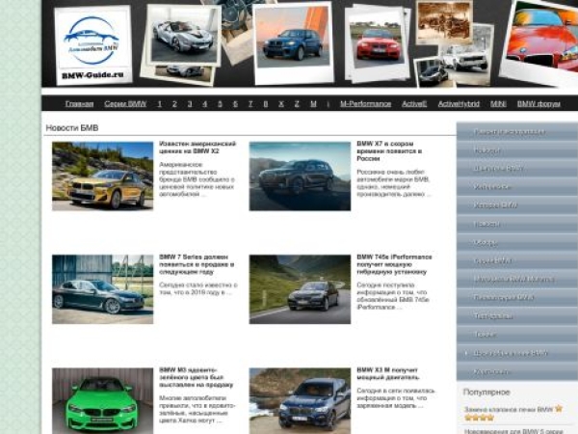This screenshot has height=434, width=578.
Task: Open Тест-драйвы sidebar category
Action: 517,316
